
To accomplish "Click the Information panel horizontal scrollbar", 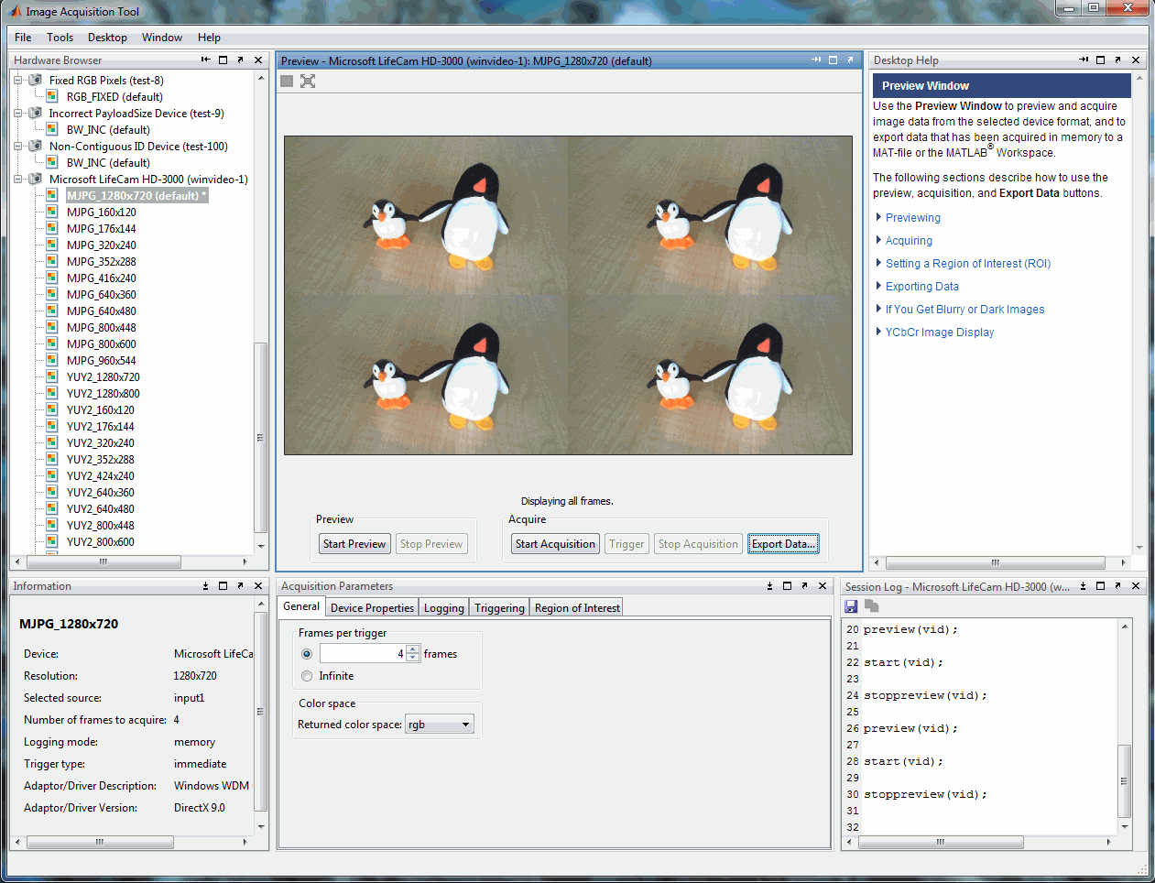I will (x=101, y=842).
